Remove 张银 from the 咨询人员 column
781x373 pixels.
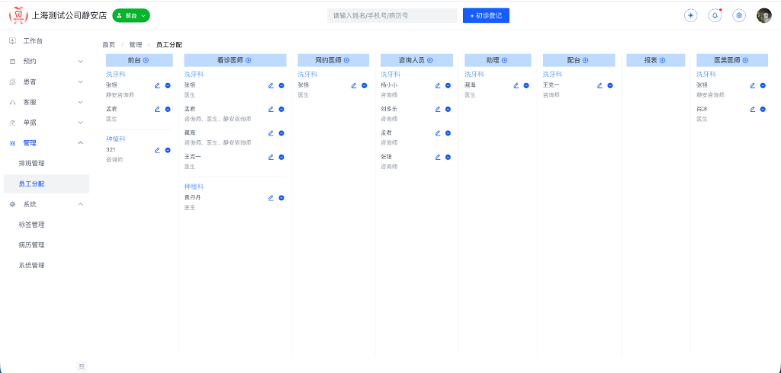(x=448, y=157)
